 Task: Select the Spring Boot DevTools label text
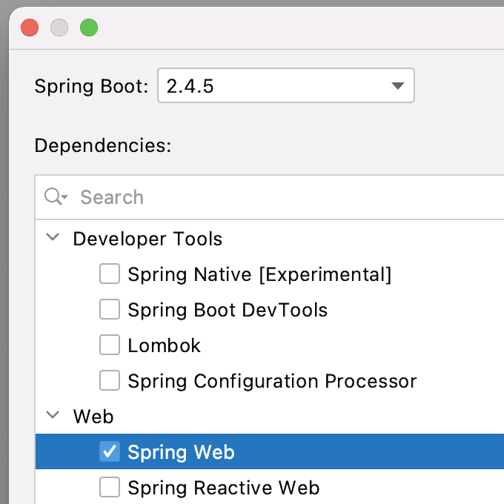click(228, 310)
